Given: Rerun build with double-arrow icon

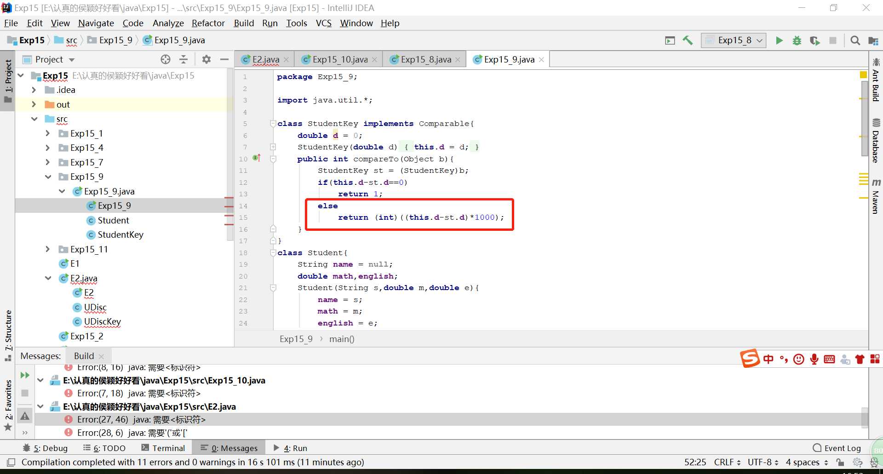Looking at the screenshot, I should coord(25,375).
